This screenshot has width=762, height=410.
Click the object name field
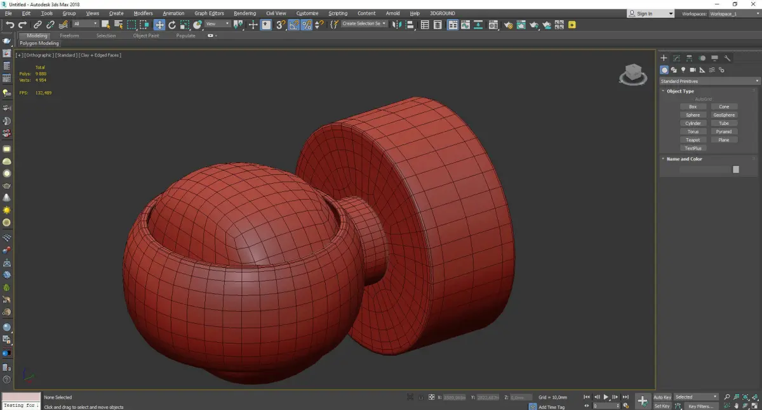coord(705,169)
